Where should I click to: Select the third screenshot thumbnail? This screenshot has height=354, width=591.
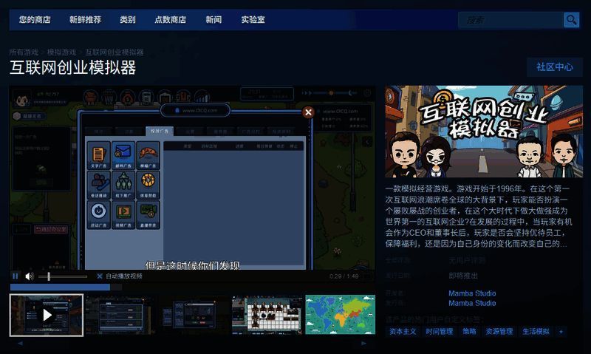click(x=193, y=315)
